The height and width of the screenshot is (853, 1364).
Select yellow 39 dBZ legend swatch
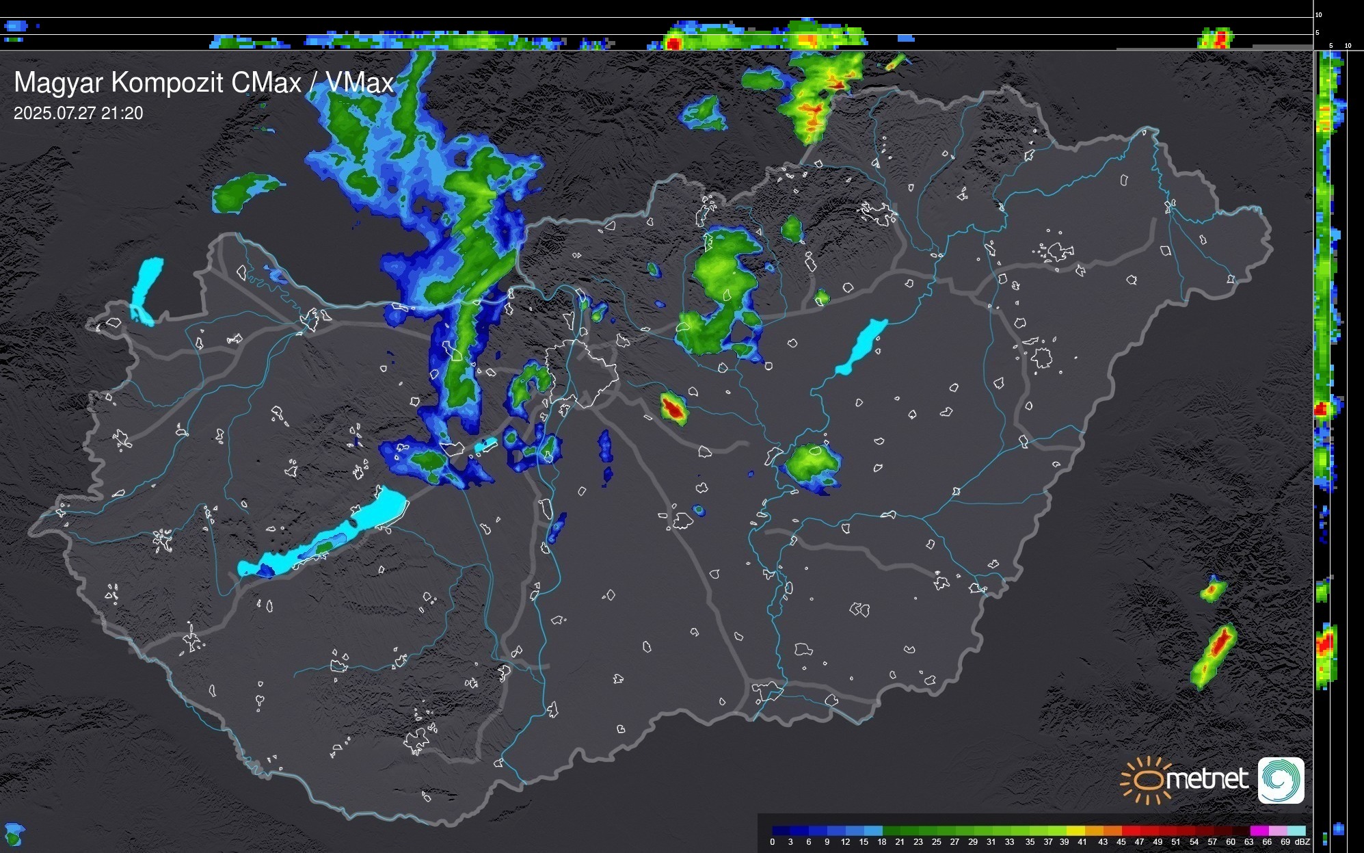click(1075, 830)
